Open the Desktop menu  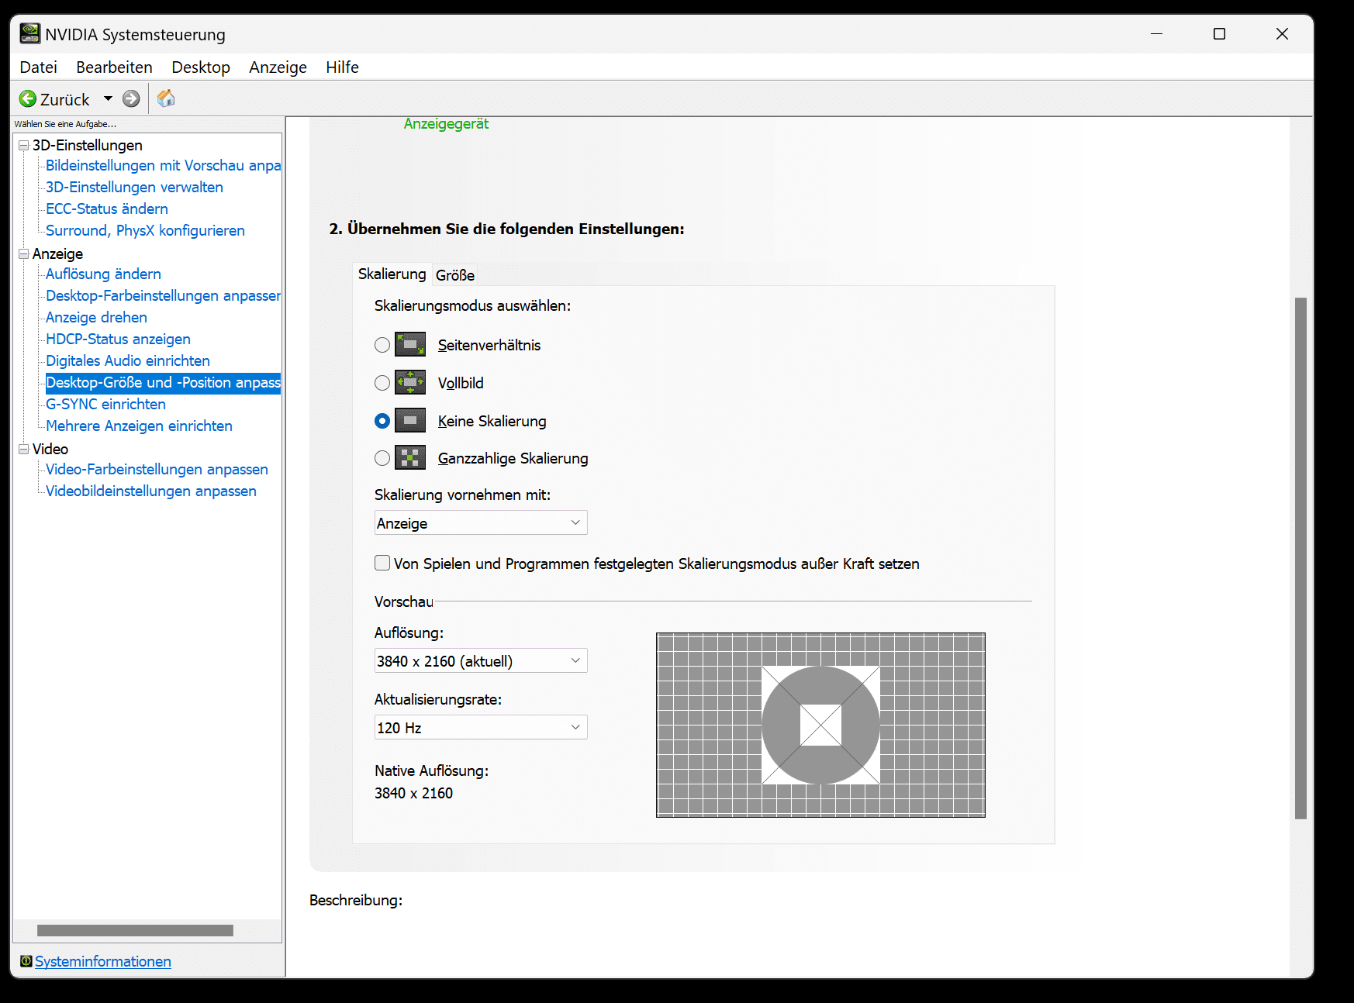[201, 67]
